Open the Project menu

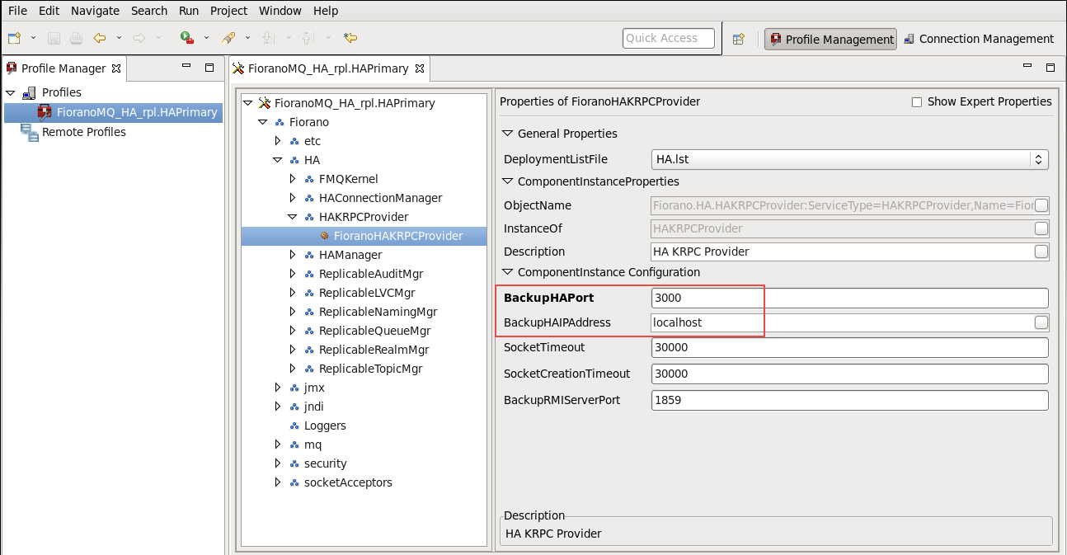tap(229, 11)
